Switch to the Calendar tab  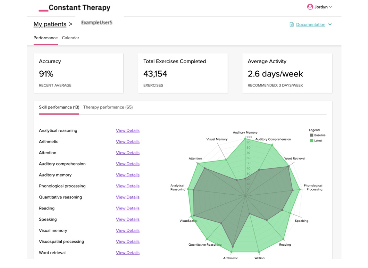pos(71,38)
